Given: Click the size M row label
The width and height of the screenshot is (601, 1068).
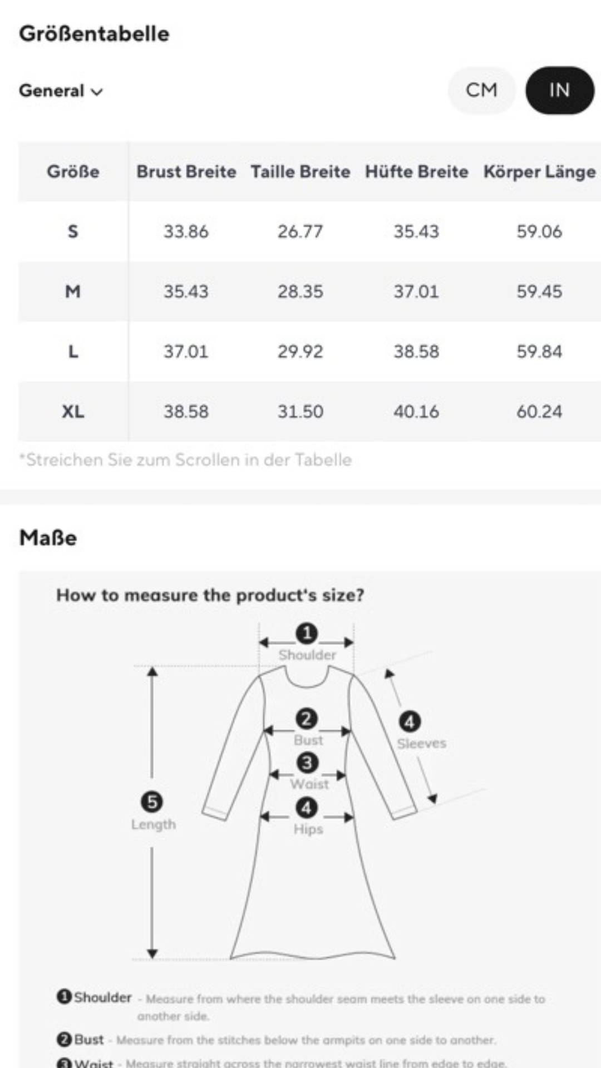Looking at the screenshot, I should [x=73, y=291].
